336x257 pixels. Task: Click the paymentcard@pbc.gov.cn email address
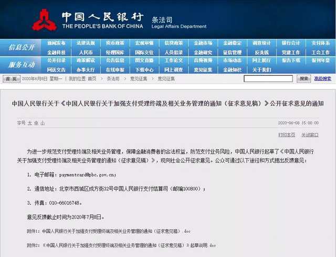tap(87, 175)
